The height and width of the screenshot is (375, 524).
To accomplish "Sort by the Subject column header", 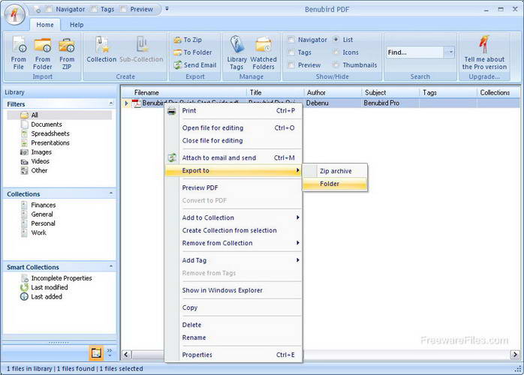I will pos(390,92).
